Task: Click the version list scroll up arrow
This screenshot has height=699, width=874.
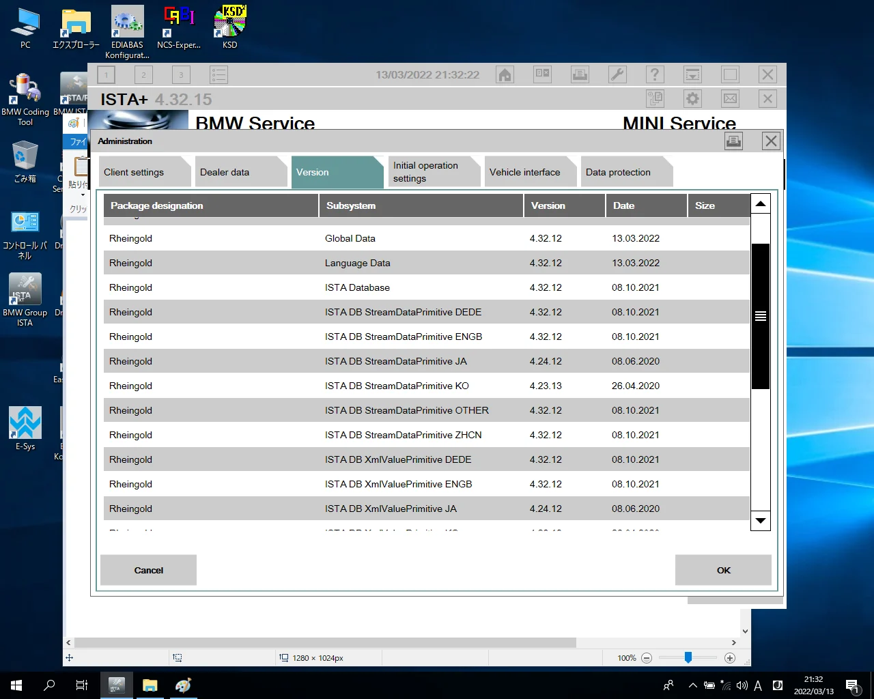Action: (760, 203)
